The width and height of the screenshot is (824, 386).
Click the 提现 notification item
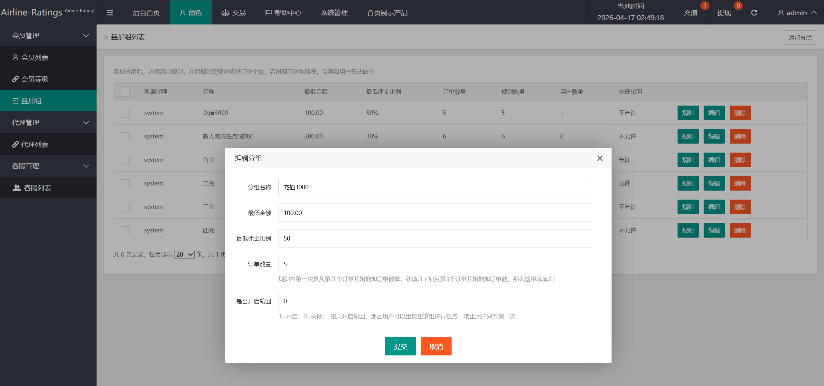pos(724,13)
